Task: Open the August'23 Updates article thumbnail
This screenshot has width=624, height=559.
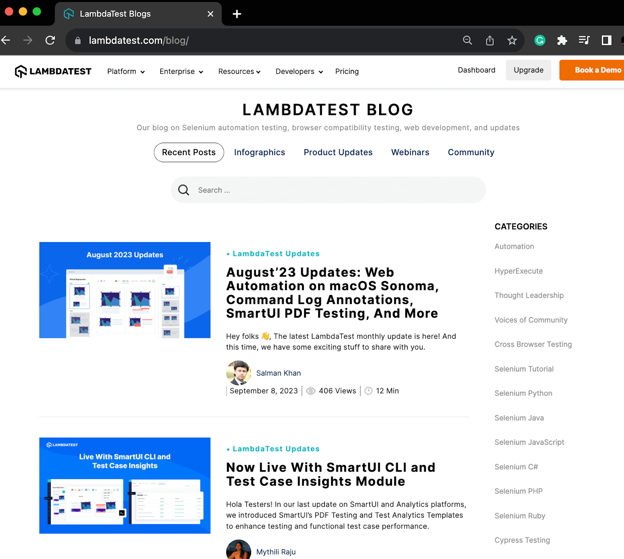Action: (x=125, y=289)
